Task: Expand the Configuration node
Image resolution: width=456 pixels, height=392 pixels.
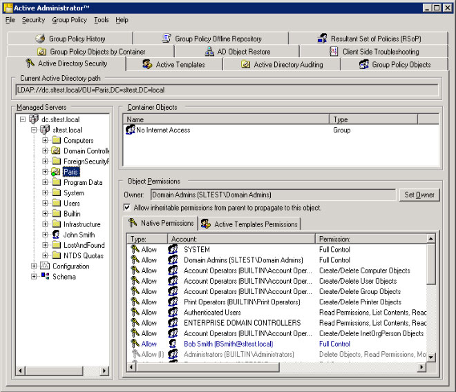Action: tap(34, 266)
